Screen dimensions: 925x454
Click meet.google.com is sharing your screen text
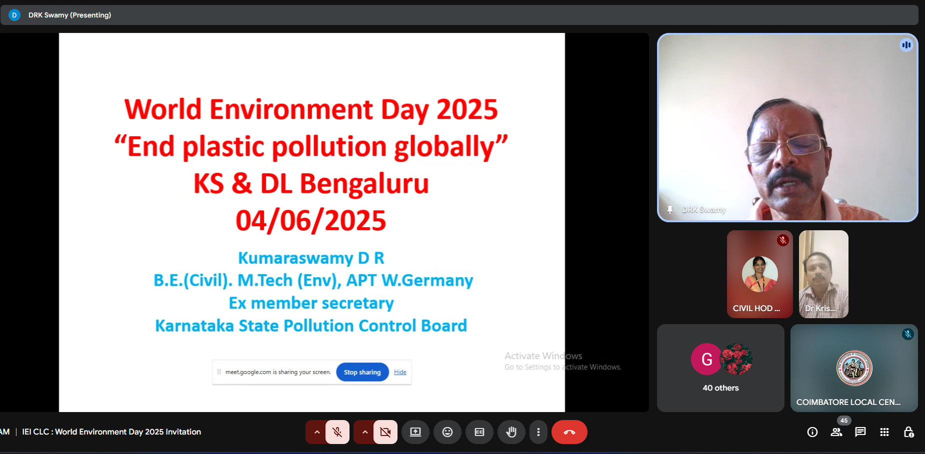point(278,372)
